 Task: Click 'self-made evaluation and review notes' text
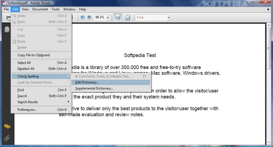point(101,115)
